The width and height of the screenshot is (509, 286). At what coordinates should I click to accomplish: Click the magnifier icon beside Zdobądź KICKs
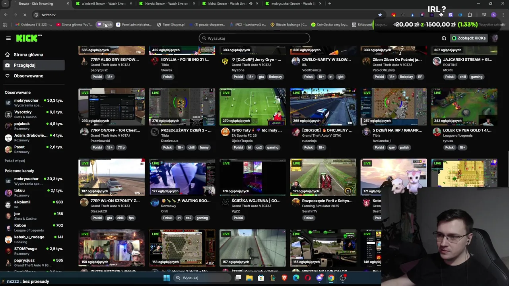pyautogui.click(x=444, y=38)
